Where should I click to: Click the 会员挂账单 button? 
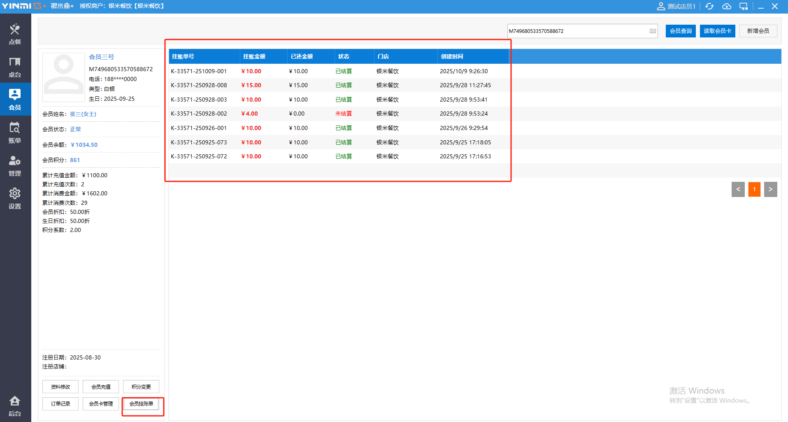point(141,404)
